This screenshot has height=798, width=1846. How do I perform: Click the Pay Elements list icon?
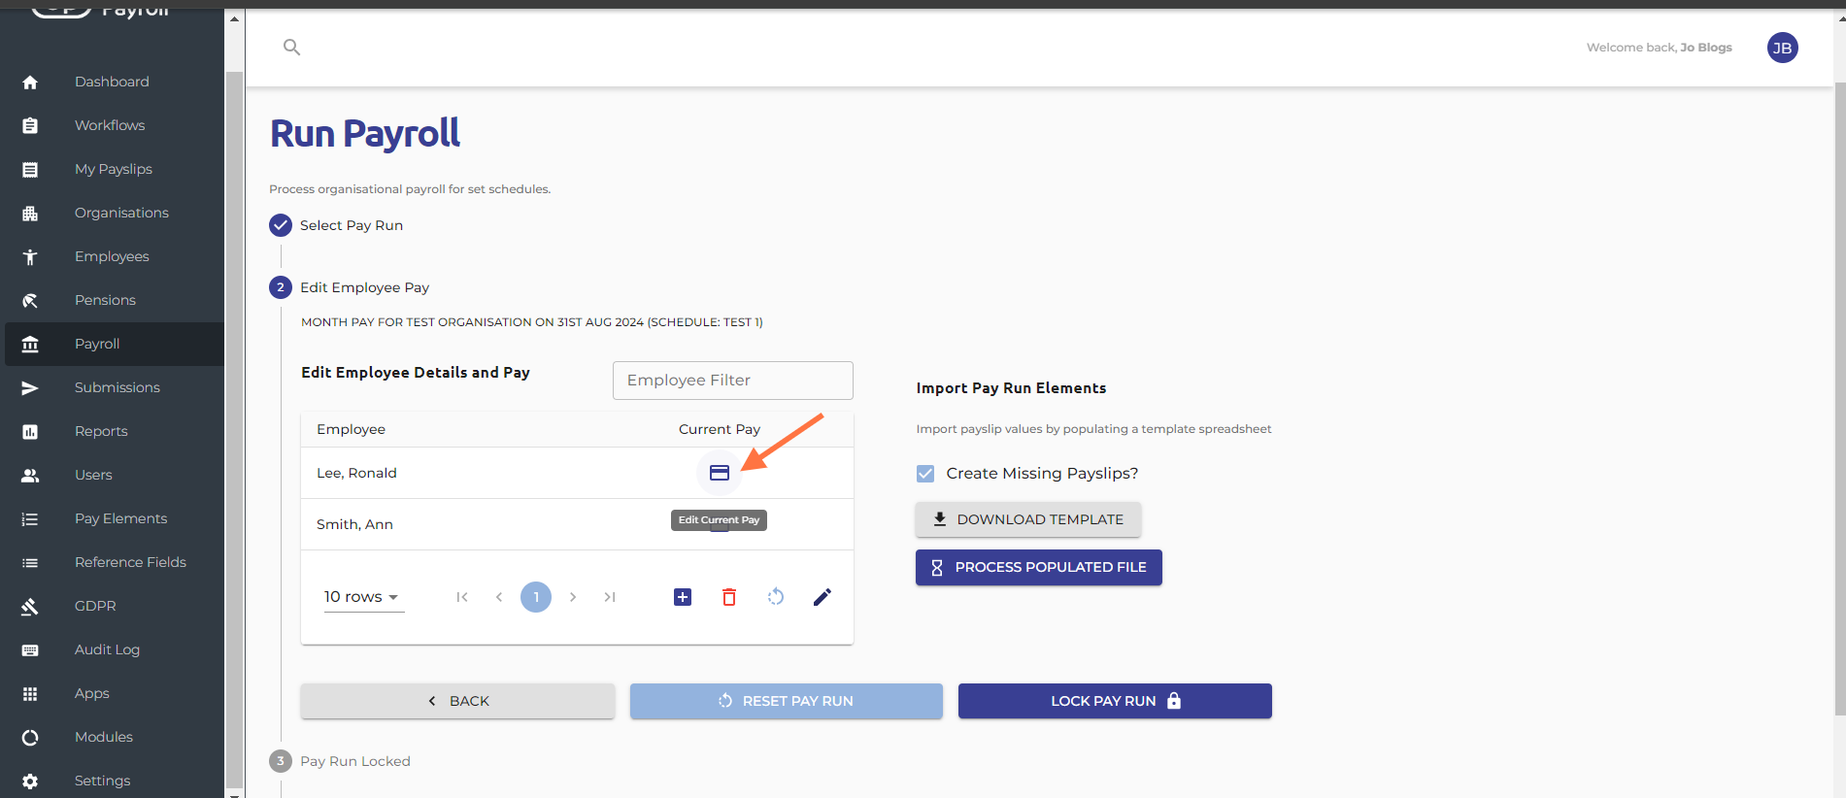click(x=30, y=519)
